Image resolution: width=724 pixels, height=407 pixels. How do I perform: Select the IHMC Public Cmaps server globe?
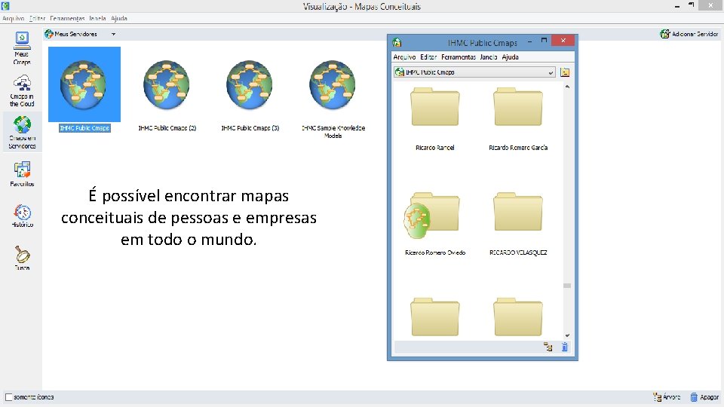[x=84, y=84]
